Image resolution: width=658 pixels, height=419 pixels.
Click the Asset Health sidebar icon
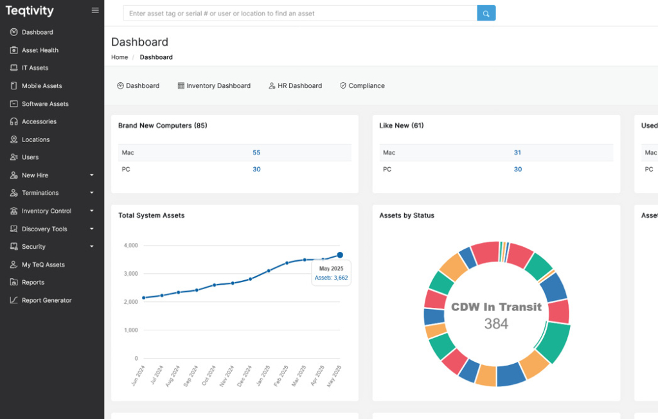click(x=14, y=50)
